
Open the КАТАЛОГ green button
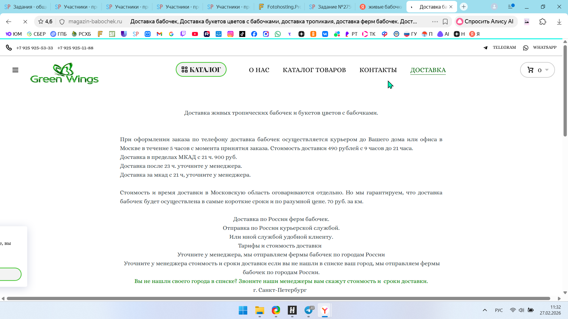[201, 70]
